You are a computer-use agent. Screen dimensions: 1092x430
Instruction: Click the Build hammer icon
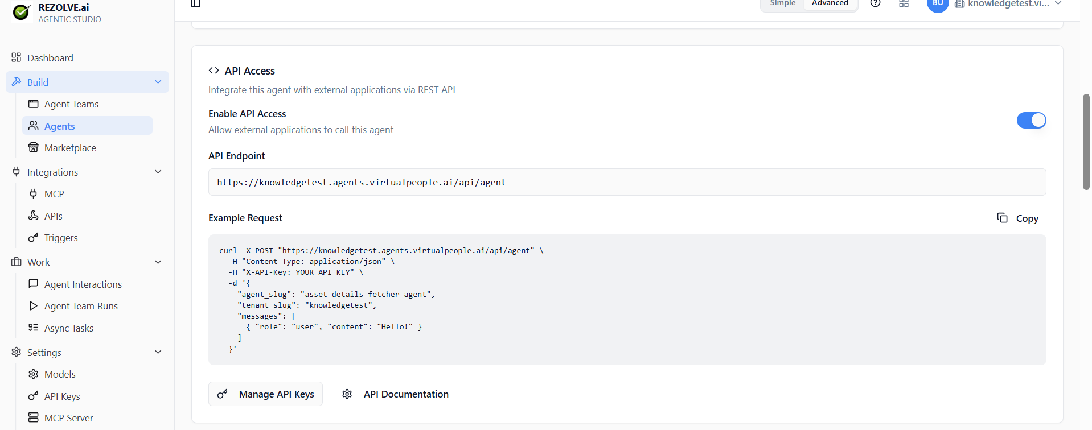click(x=16, y=82)
